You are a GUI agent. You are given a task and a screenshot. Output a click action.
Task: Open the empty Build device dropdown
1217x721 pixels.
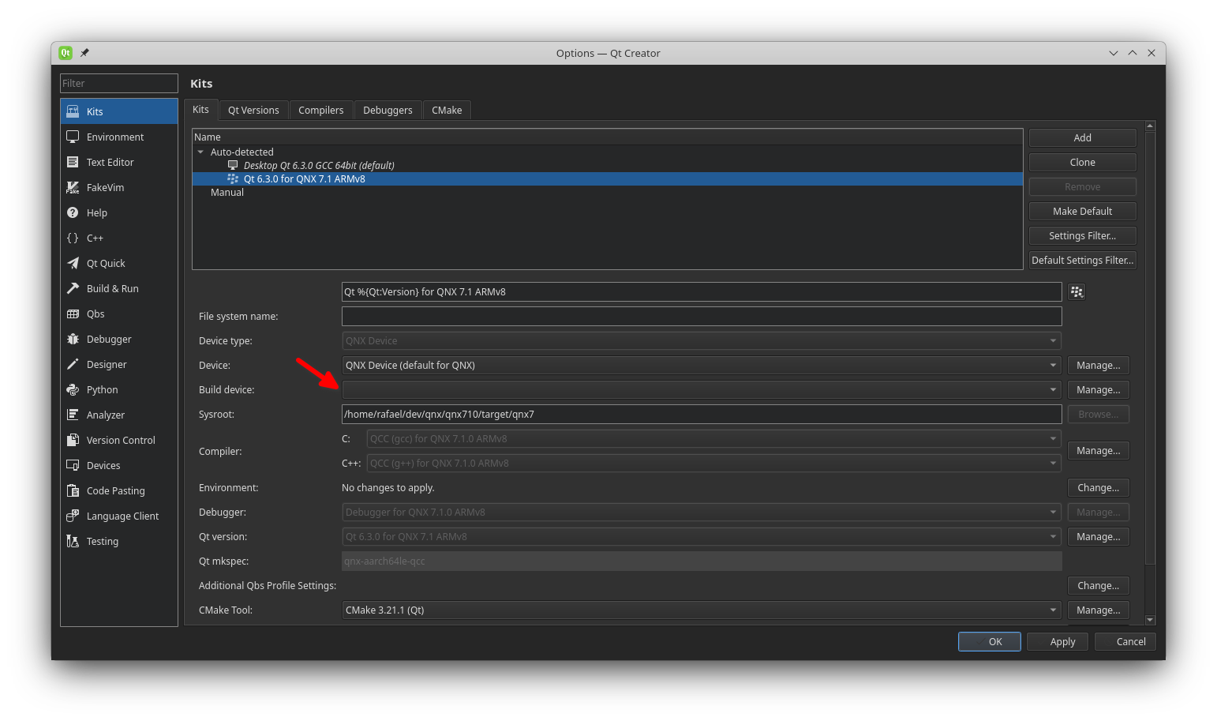pos(701,389)
